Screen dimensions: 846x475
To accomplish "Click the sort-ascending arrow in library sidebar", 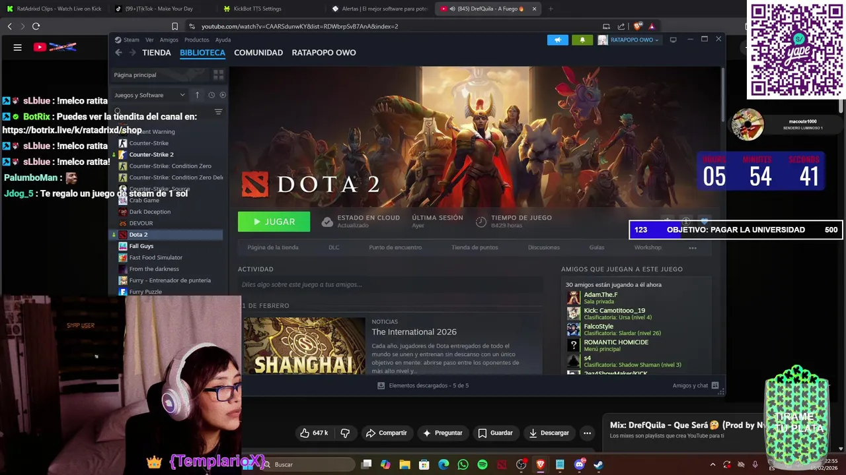I will pos(197,95).
